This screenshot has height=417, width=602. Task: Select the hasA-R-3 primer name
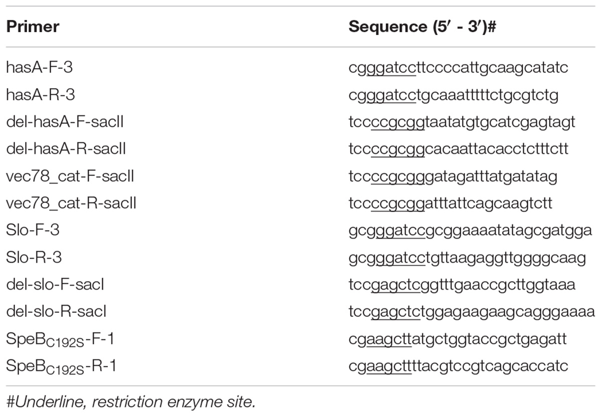40,94
